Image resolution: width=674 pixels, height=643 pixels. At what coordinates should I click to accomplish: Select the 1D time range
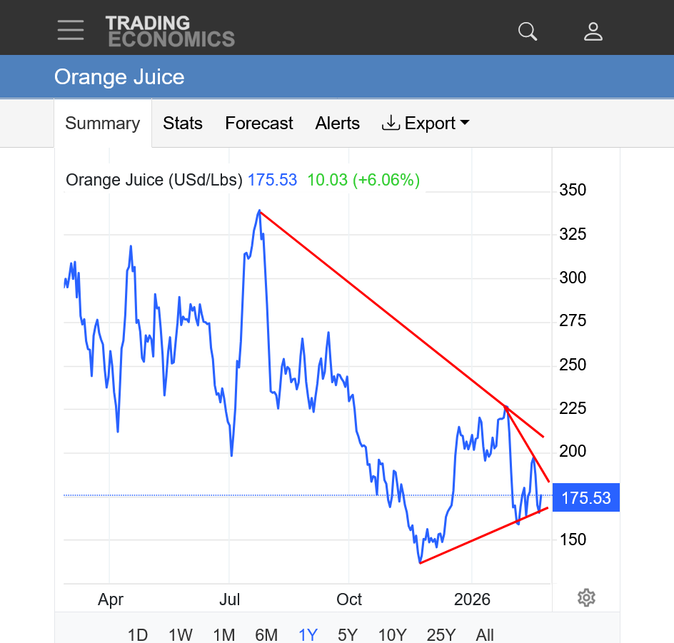click(x=138, y=634)
